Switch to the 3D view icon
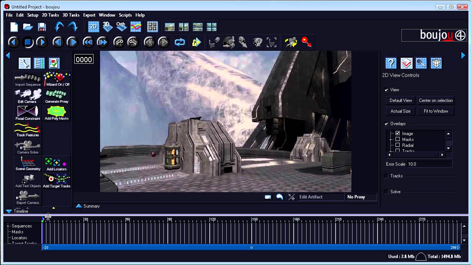Image resolution: width=471 pixels, height=265 pixels. 107,26
